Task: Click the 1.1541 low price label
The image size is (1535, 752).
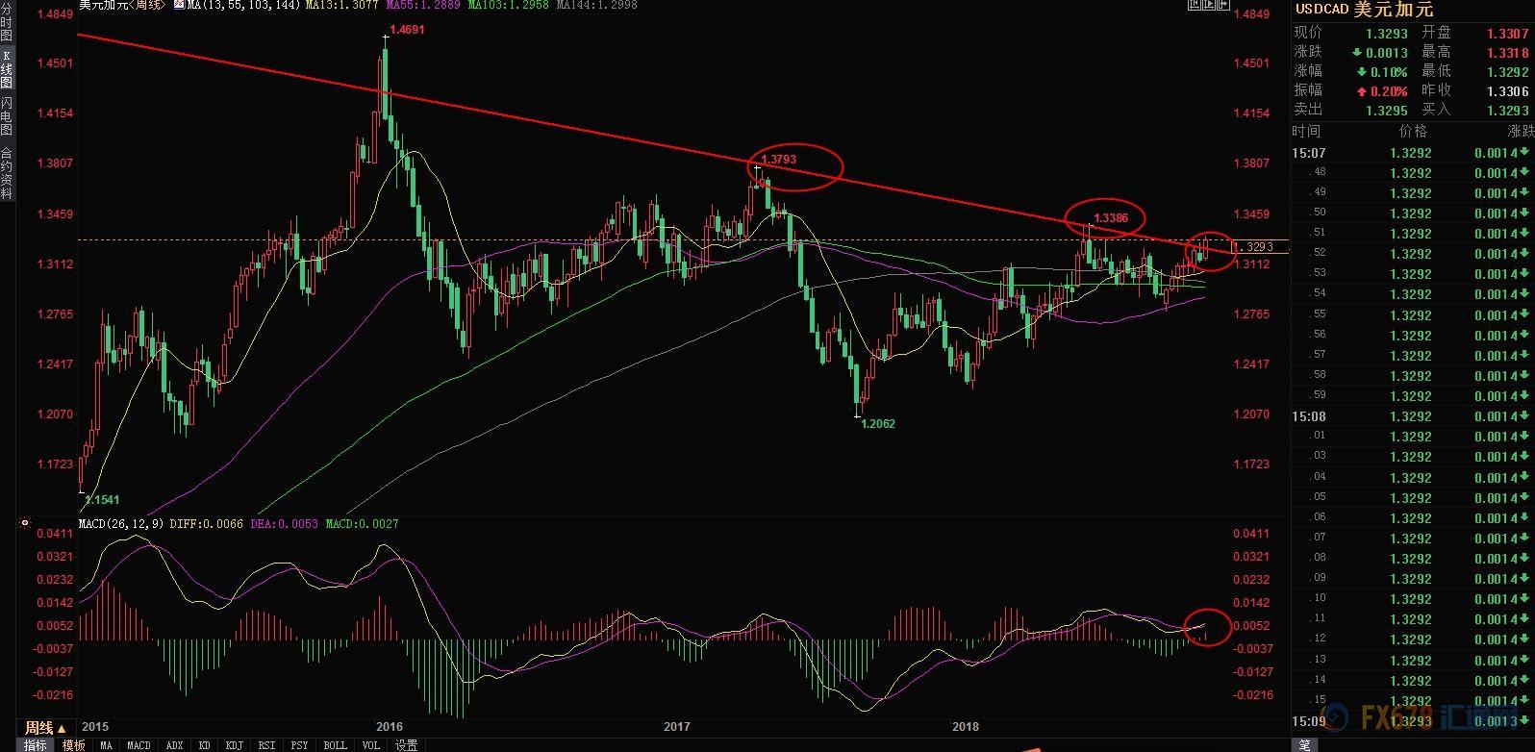Action: pos(102,500)
